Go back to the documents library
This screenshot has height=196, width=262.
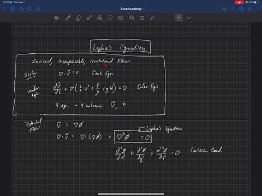coord(4,9)
